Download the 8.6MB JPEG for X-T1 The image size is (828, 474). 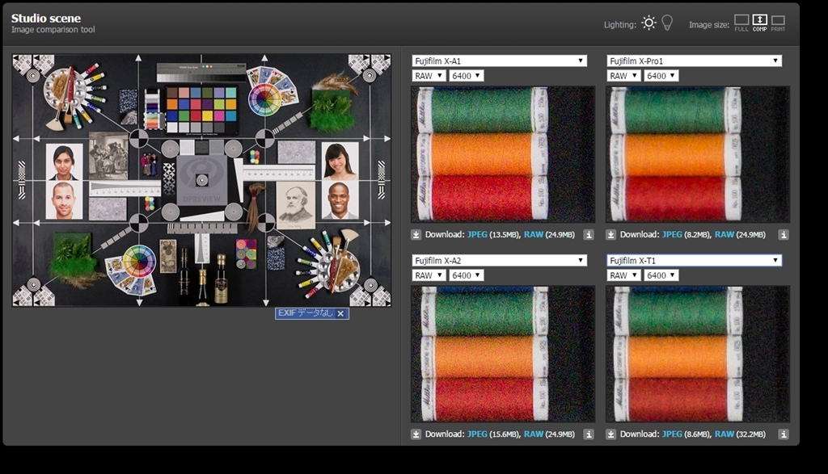tap(672, 434)
